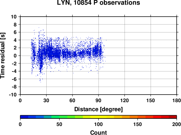Image resolution: width=181 pixels, height=135 pixels.
Task: Click the 'Count' colorbar label
Action: point(98,132)
